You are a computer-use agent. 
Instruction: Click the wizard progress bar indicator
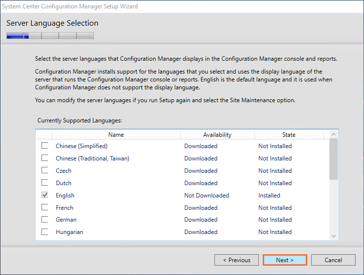pos(50,36)
